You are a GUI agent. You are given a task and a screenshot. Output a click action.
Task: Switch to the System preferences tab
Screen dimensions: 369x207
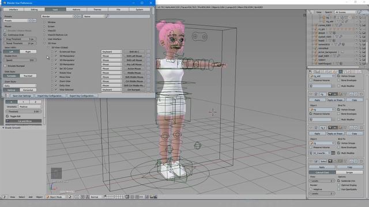click(140, 9)
